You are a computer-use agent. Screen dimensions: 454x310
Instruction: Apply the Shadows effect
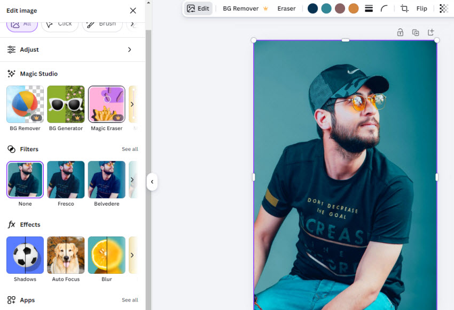25,259
